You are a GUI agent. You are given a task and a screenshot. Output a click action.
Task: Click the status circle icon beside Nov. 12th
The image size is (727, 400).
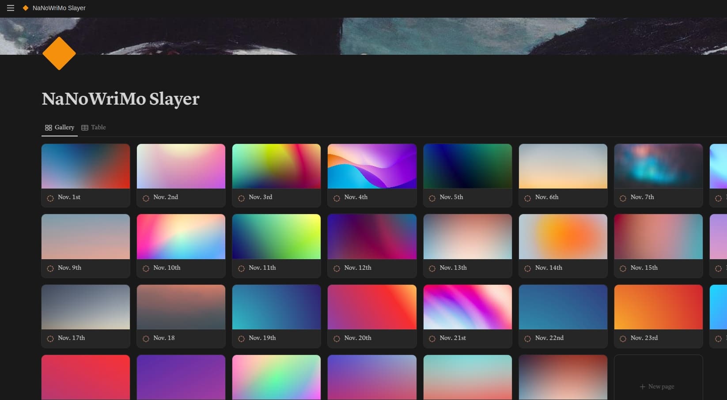click(337, 268)
